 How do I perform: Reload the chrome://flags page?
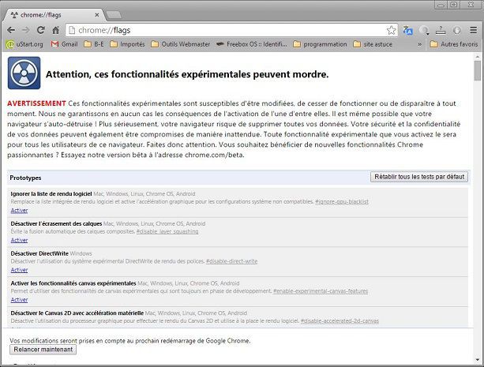40,30
